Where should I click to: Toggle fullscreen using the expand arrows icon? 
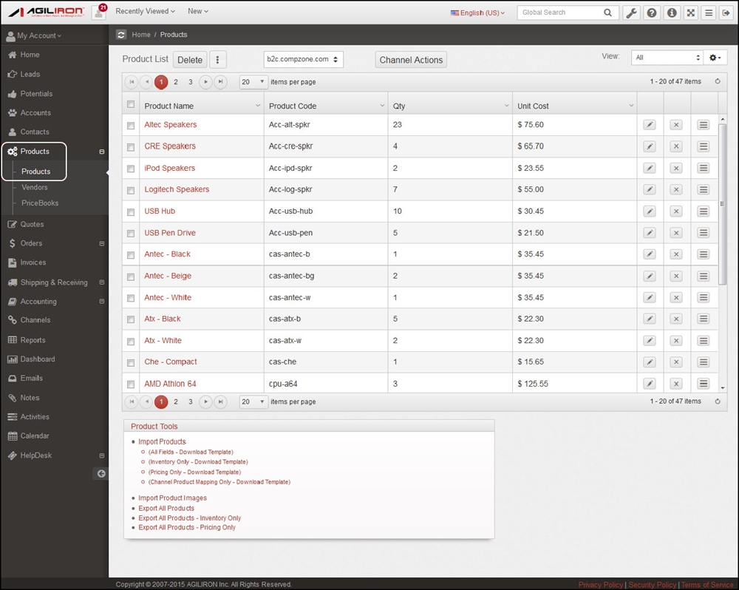click(x=690, y=13)
